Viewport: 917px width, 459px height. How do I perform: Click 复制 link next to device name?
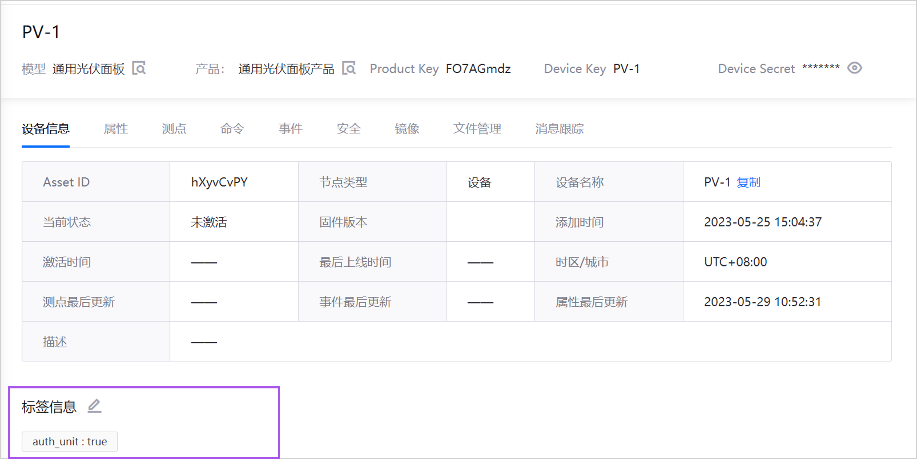[x=748, y=182]
